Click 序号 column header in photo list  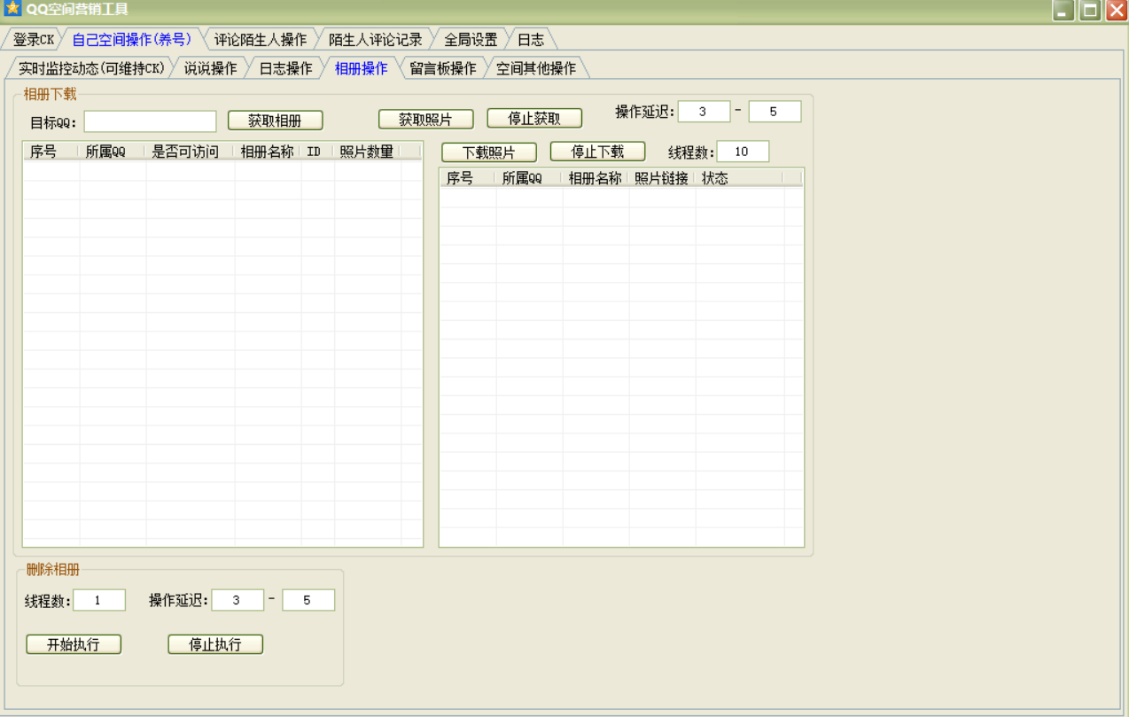pyautogui.click(x=468, y=178)
